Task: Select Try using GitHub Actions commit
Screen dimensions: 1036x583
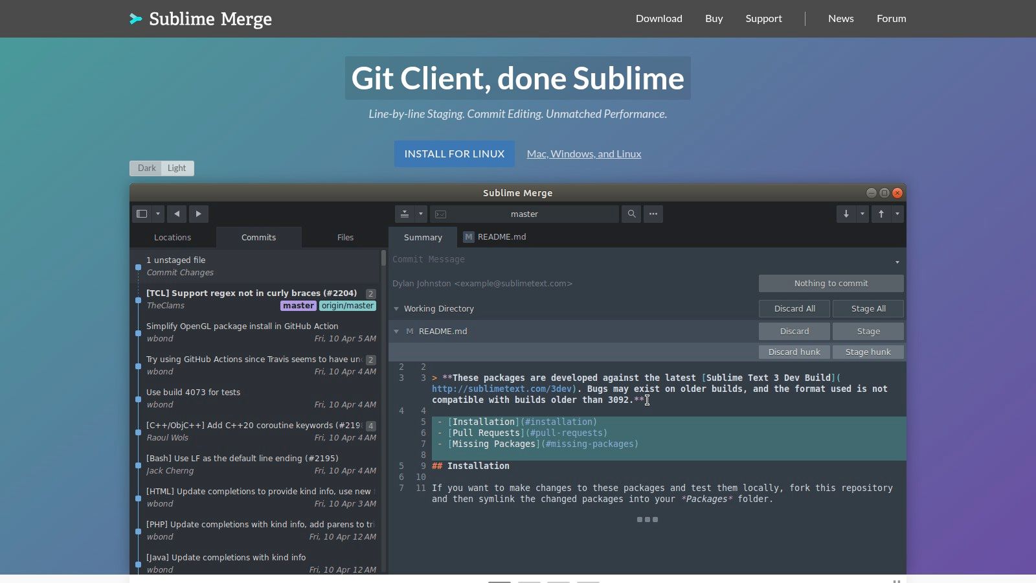Action: click(x=256, y=365)
